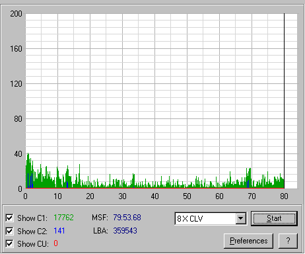Select the LBA value 359543
The width and height of the screenshot is (305, 254).
tap(125, 231)
